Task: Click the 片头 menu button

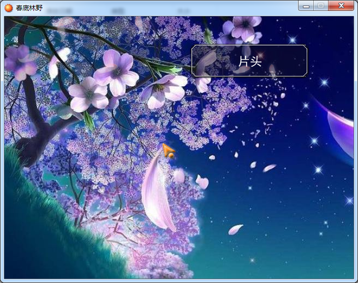Action: (x=249, y=61)
